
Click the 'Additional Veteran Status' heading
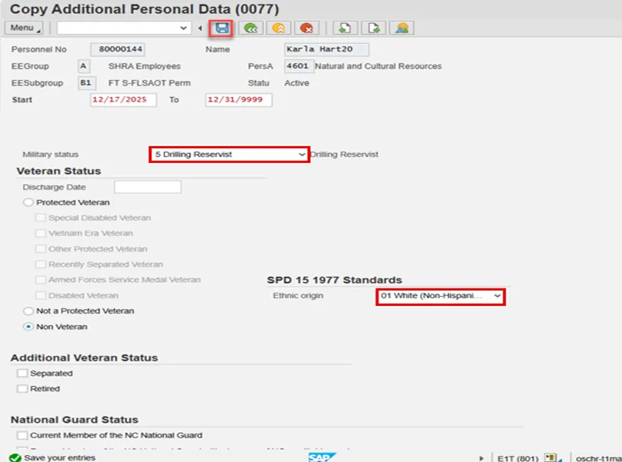tap(84, 357)
